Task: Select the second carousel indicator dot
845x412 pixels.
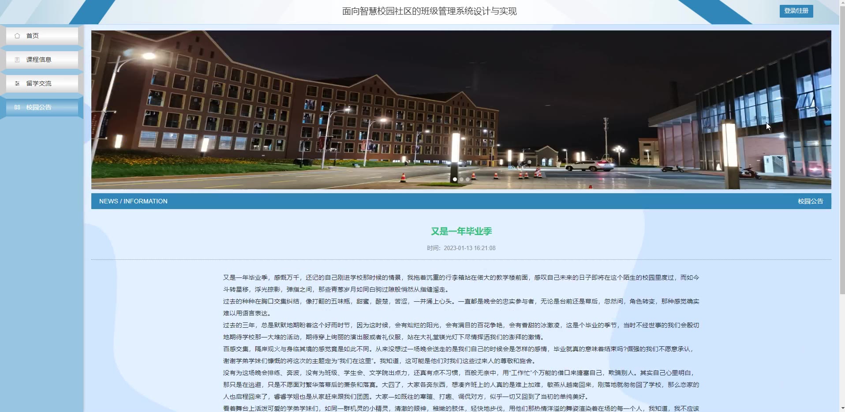Action: coord(461,180)
